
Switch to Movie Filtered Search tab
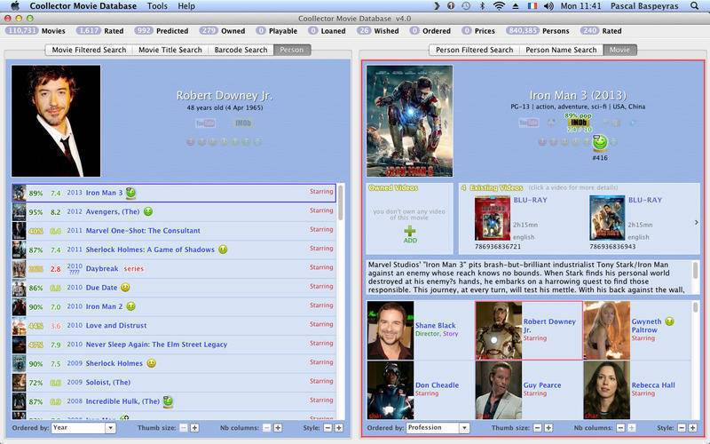89,50
